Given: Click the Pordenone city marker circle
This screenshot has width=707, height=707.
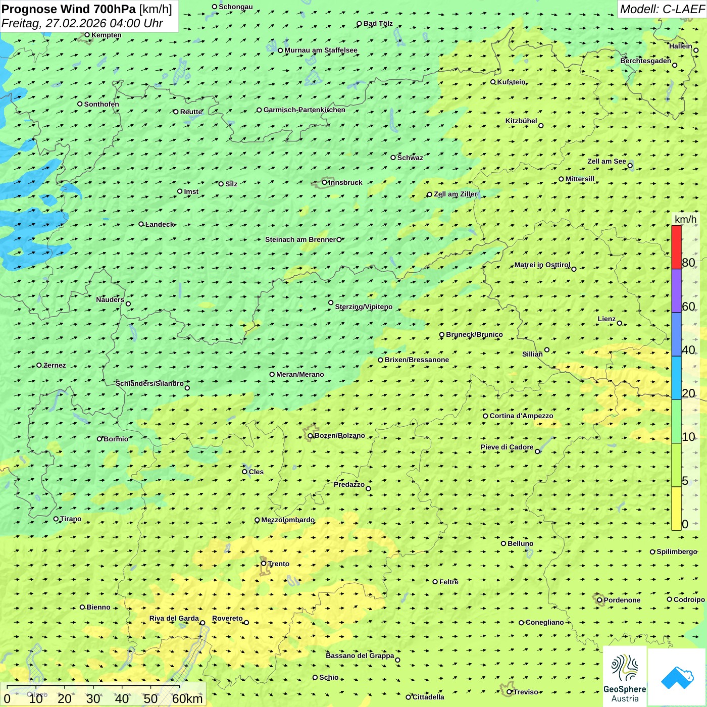Looking at the screenshot, I should coord(600,600).
